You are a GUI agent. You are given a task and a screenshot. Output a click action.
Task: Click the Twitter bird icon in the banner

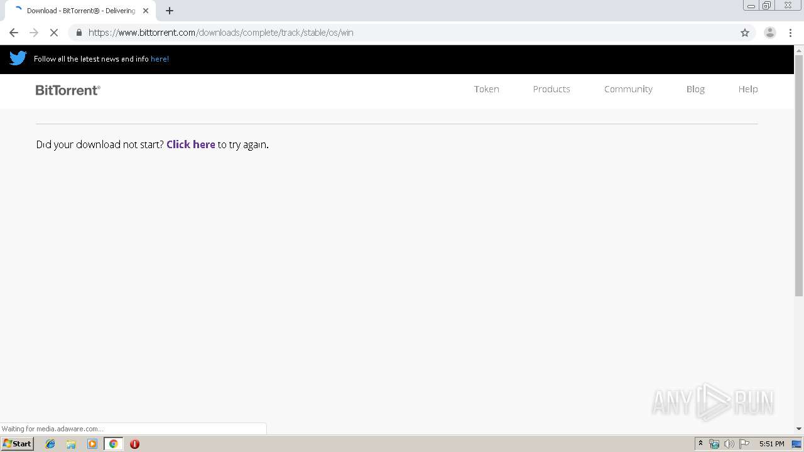[x=18, y=58]
